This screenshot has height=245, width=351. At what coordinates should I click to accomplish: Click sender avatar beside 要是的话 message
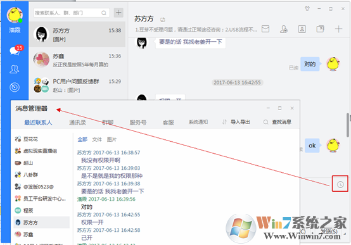142,42
